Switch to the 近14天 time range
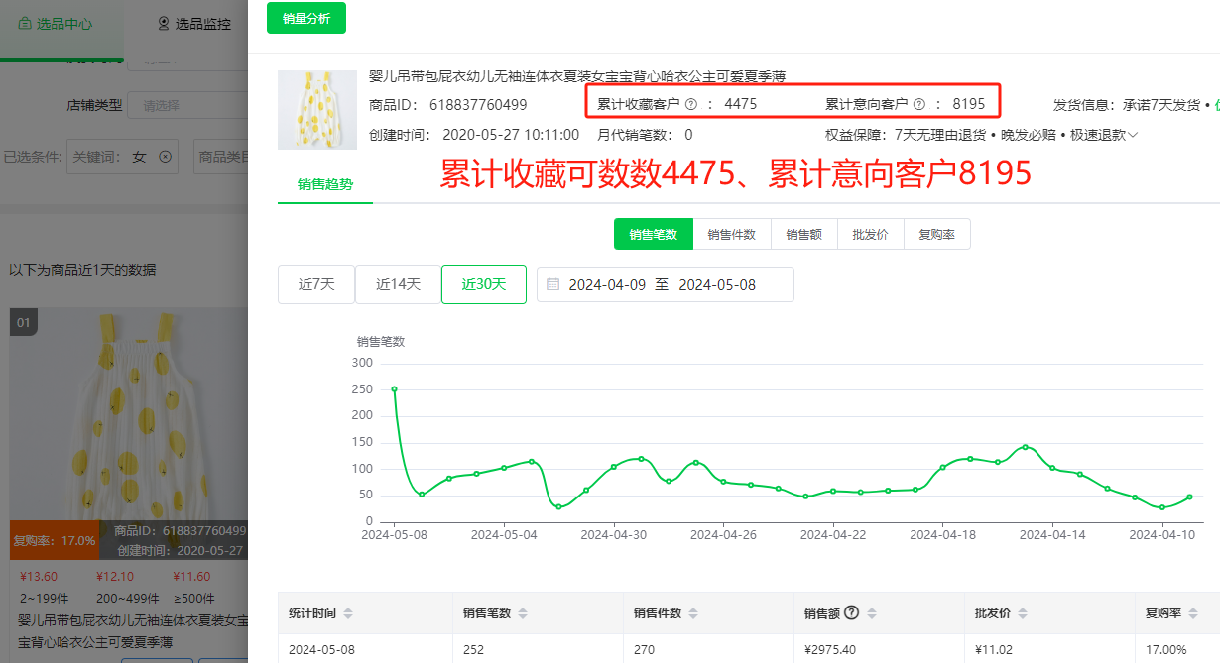Screen dimensions: 1220x663 pyautogui.click(x=400, y=284)
